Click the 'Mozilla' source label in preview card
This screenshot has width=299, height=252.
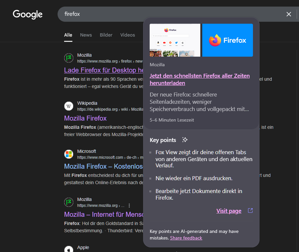coord(157,65)
